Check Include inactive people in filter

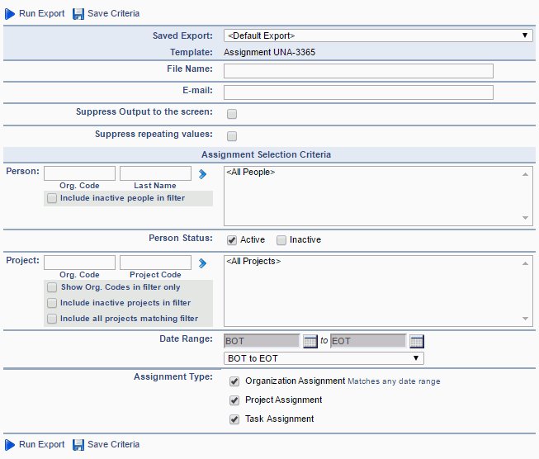(x=52, y=198)
